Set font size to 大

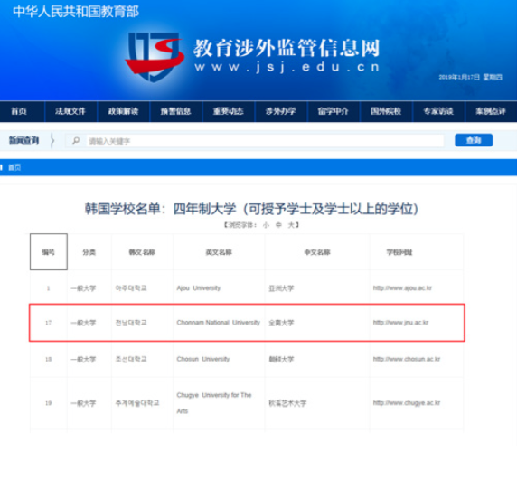click(x=291, y=225)
